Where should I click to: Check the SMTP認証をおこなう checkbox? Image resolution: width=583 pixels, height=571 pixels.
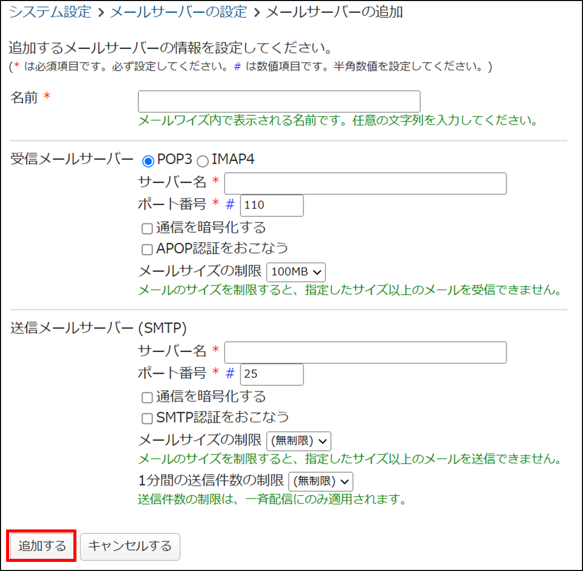[x=147, y=418]
